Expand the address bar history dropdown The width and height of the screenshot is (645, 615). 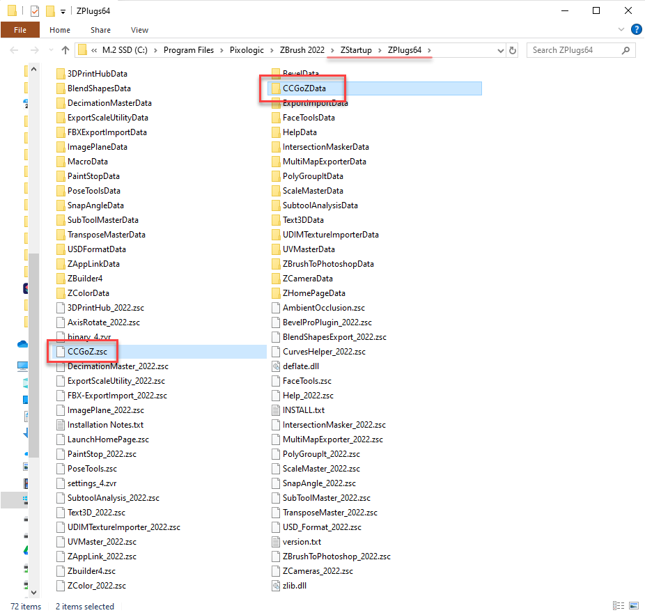tap(501, 50)
